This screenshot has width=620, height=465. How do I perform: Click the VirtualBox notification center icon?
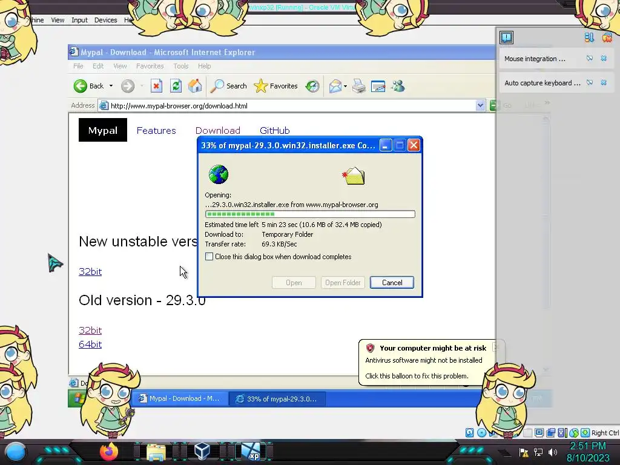pyautogui.click(x=506, y=38)
